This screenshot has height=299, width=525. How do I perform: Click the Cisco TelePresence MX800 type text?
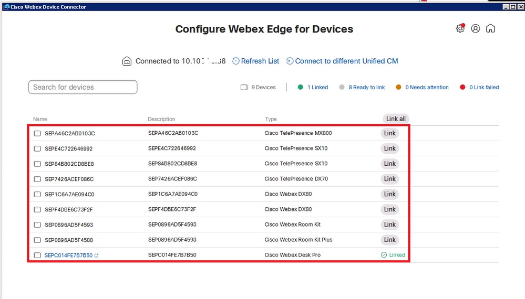(298, 133)
